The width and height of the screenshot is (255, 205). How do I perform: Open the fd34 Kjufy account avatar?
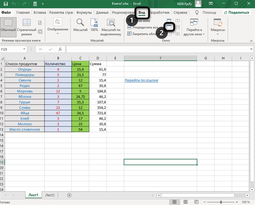coord(198,4)
